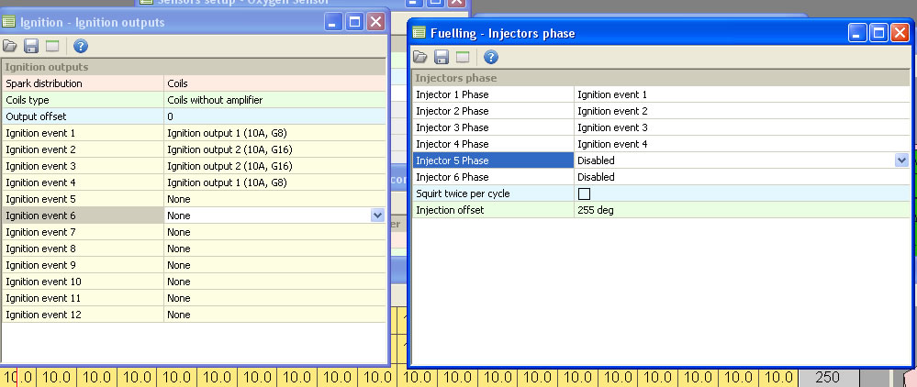Click save icon in Ignition outputs toolbar
The height and width of the screenshot is (387, 917).
pos(31,46)
